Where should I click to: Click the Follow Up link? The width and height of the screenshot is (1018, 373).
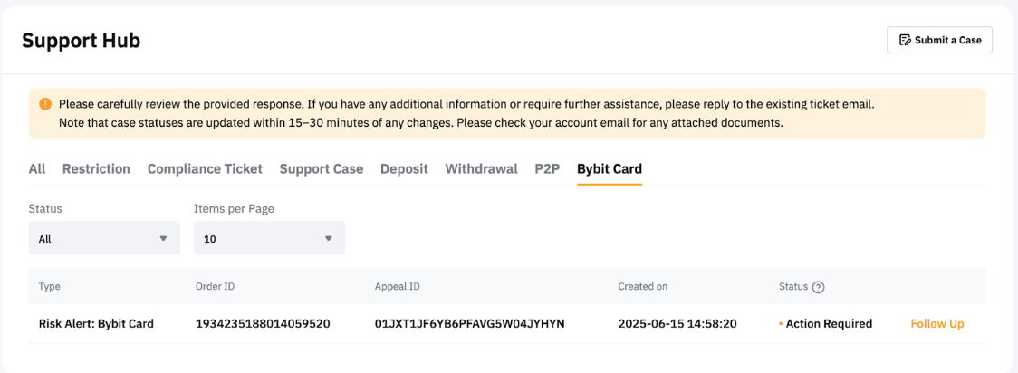(x=936, y=323)
